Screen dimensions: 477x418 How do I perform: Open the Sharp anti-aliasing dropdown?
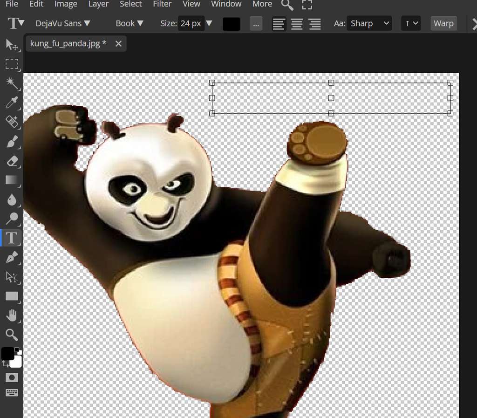(x=369, y=23)
